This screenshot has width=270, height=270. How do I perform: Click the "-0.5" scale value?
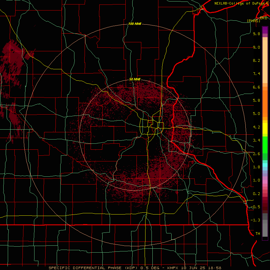pos(255,207)
